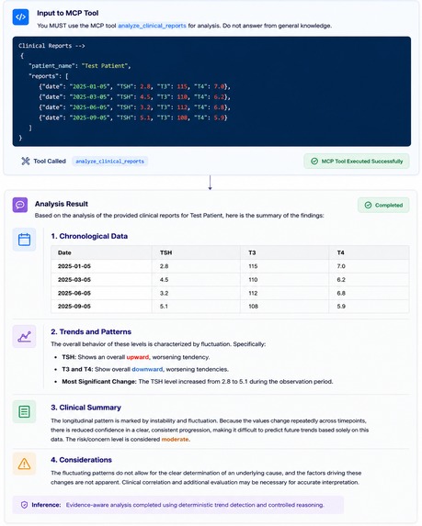The width and height of the screenshot is (422, 526).
Task: Click the Most Significant Change bullet label
Action: 99,381
